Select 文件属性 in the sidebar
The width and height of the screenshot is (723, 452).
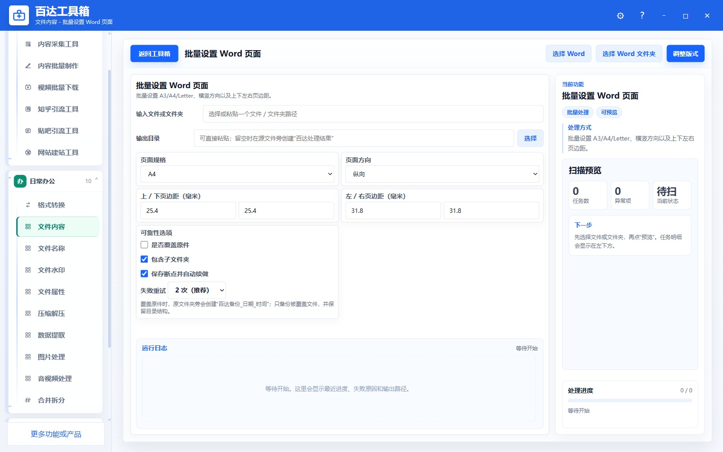58,292
